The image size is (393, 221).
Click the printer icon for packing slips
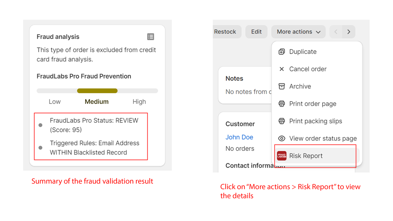click(x=282, y=121)
